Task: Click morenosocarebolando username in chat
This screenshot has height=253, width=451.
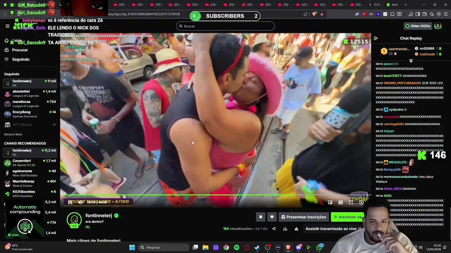Action: coord(401,177)
